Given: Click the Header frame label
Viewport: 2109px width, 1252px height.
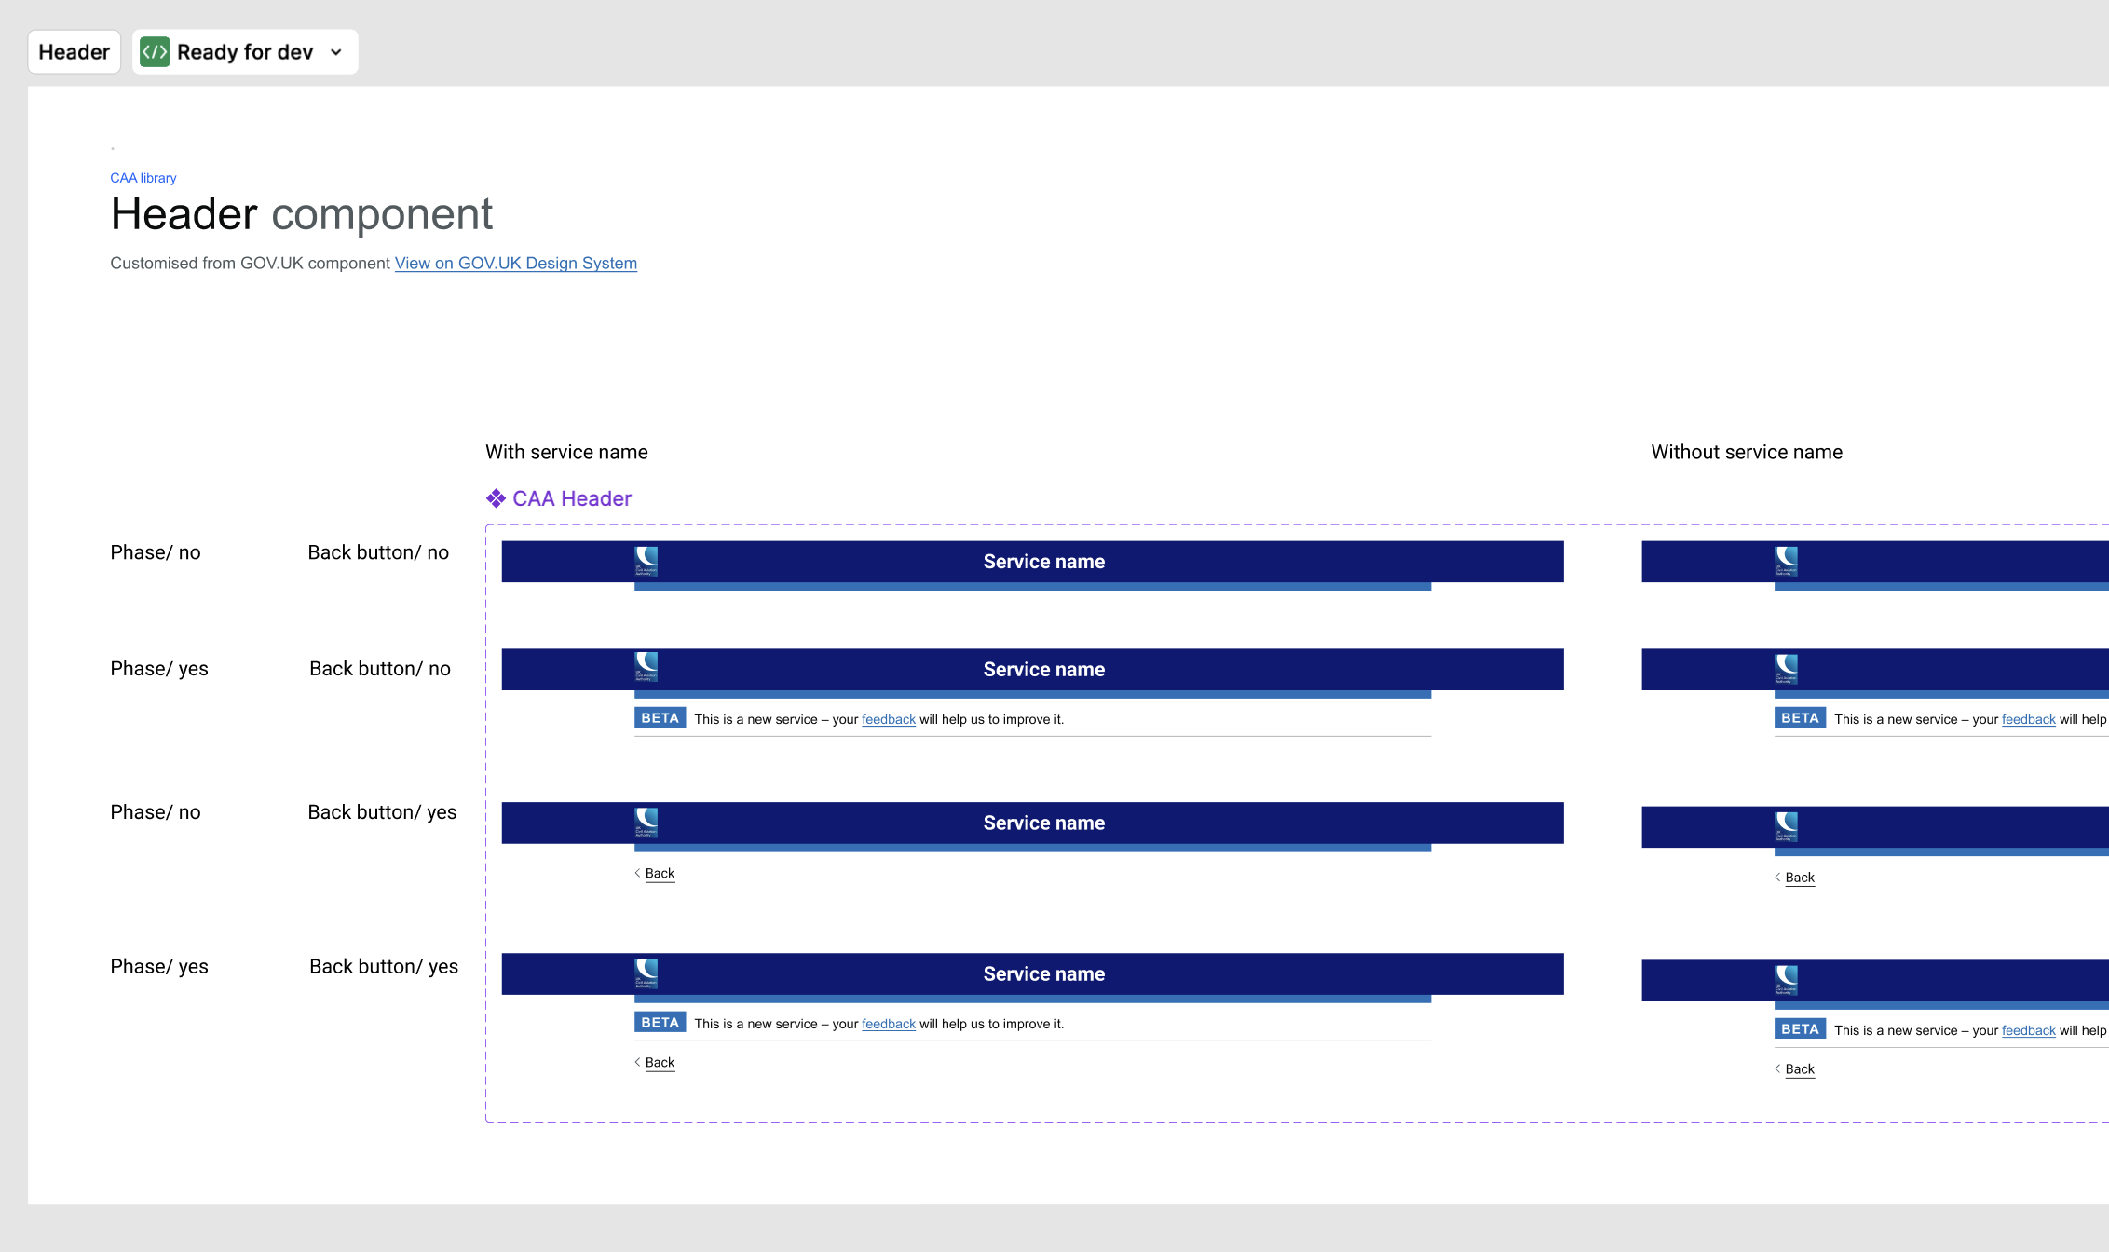Looking at the screenshot, I should click(75, 52).
